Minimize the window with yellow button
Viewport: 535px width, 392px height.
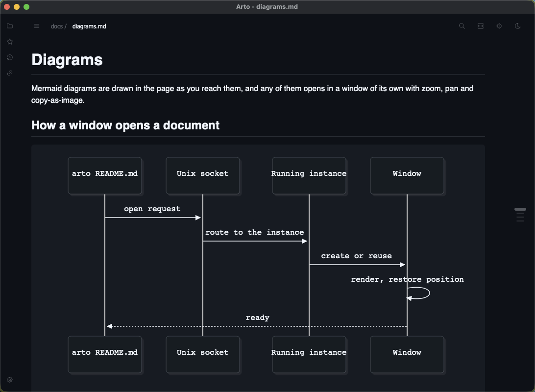[x=16, y=7]
